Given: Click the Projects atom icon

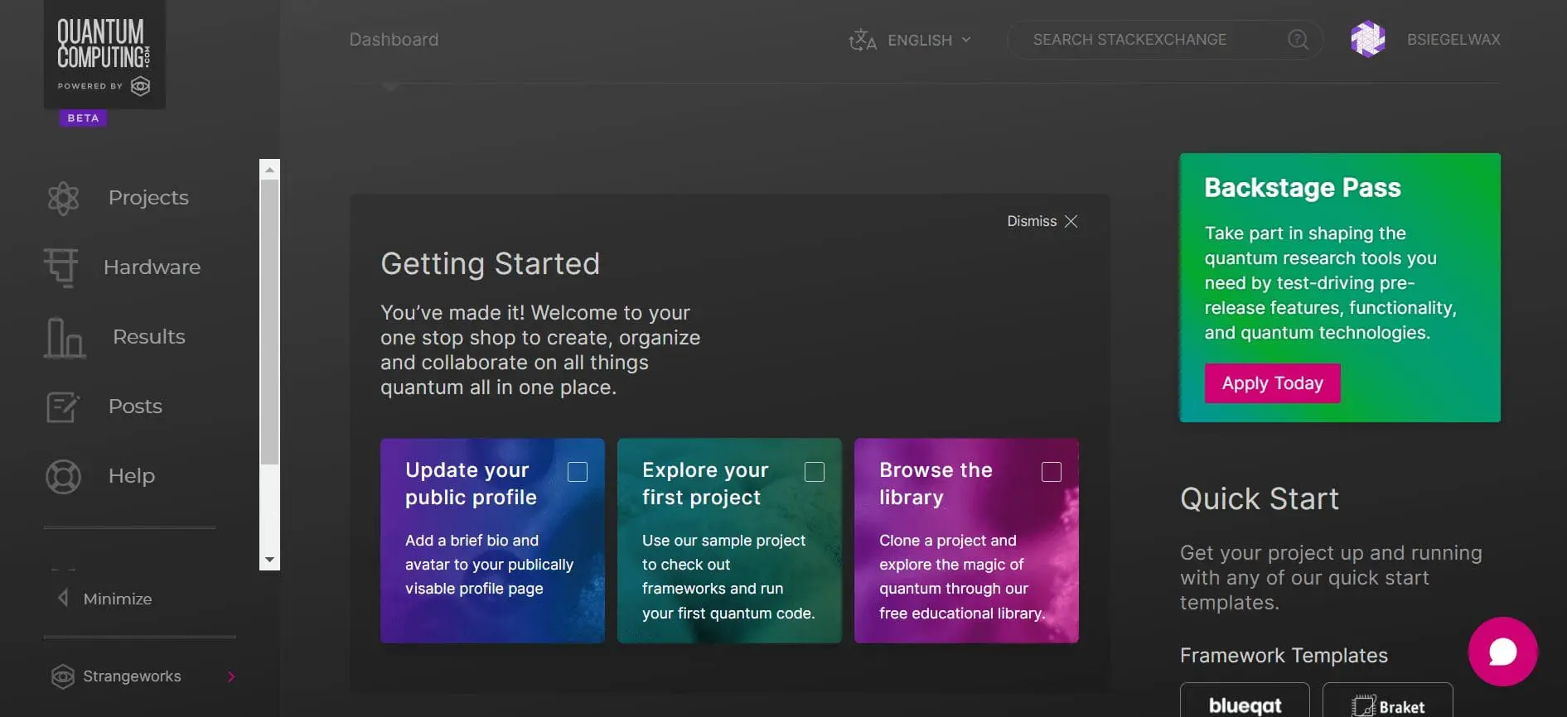Looking at the screenshot, I should (63, 198).
